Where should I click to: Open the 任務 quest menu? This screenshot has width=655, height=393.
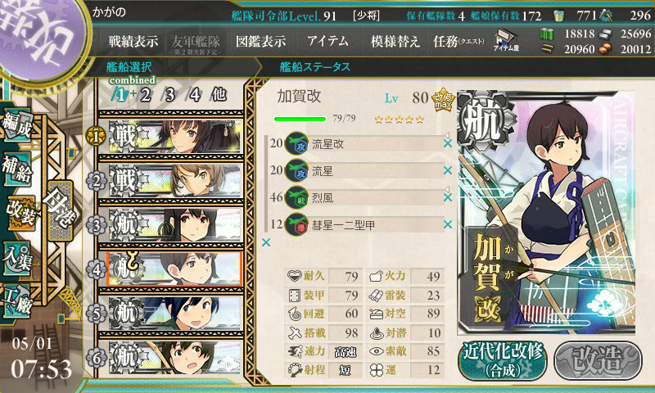click(458, 41)
